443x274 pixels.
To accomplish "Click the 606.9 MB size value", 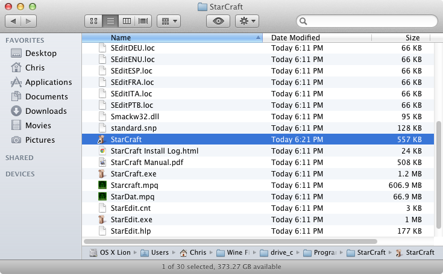I will [405, 185].
